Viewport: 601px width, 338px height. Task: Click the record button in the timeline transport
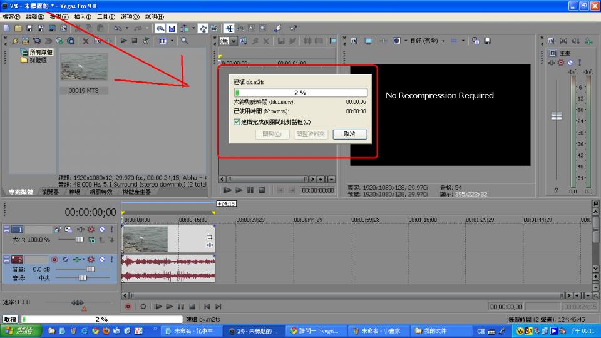pyautogui.click(x=128, y=307)
